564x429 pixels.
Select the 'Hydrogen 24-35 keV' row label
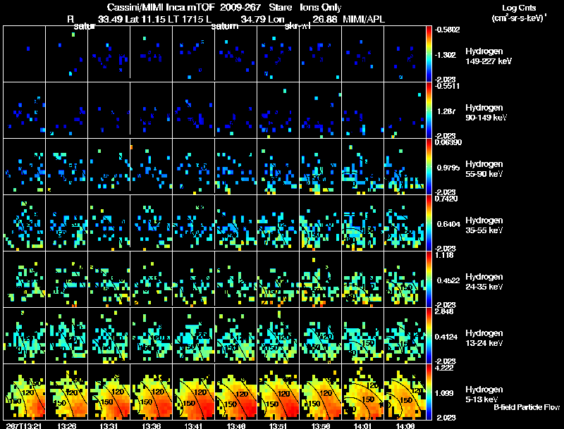pos(484,282)
